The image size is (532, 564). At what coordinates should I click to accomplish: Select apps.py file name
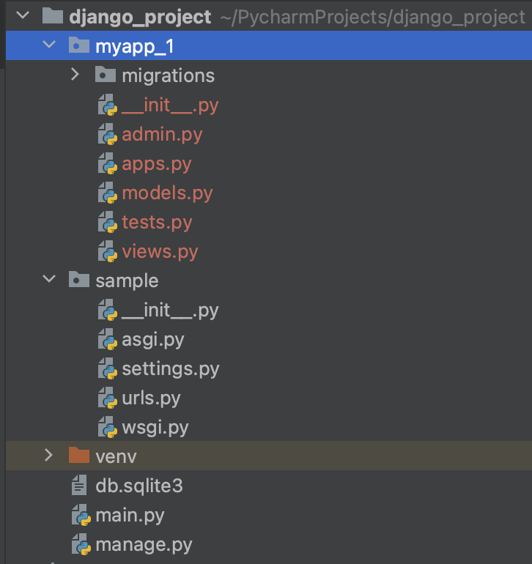tap(157, 165)
